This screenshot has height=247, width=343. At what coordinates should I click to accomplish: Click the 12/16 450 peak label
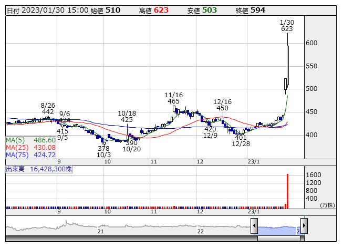tap(223, 105)
